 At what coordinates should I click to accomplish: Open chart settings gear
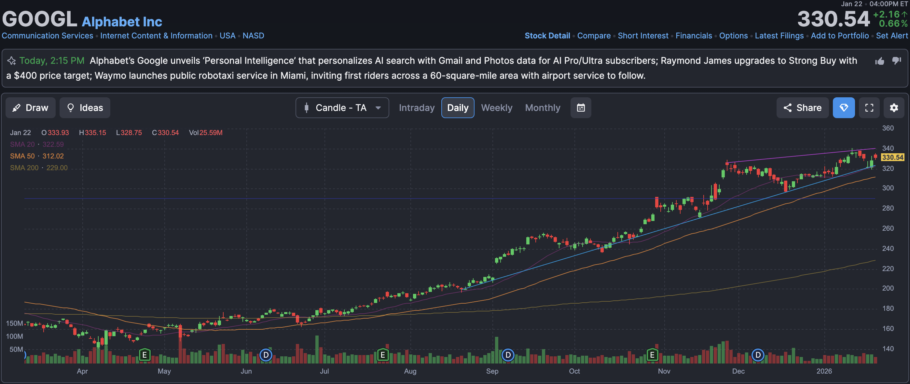coord(893,108)
